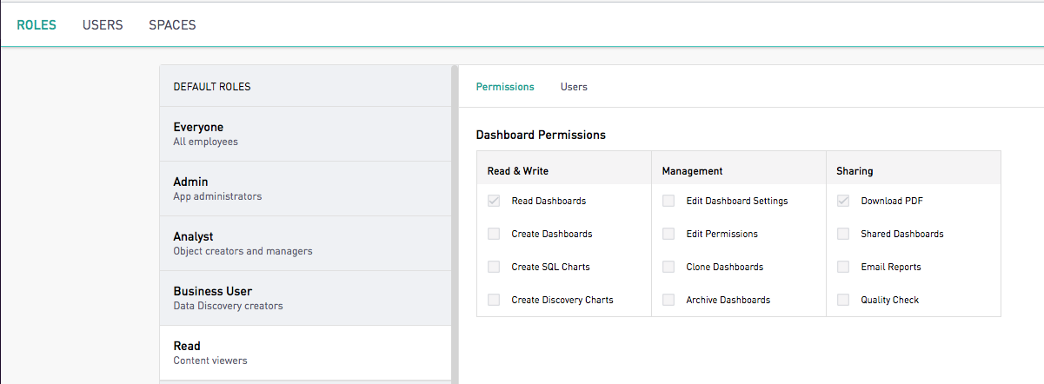Switch to the USERS top tab
Viewport: 1044px width, 384px height.
coord(103,25)
